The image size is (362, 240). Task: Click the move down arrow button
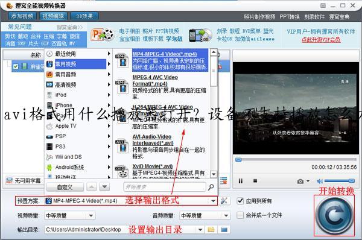[x=104, y=187]
